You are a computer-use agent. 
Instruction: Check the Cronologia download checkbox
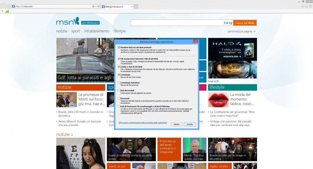(119, 83)
